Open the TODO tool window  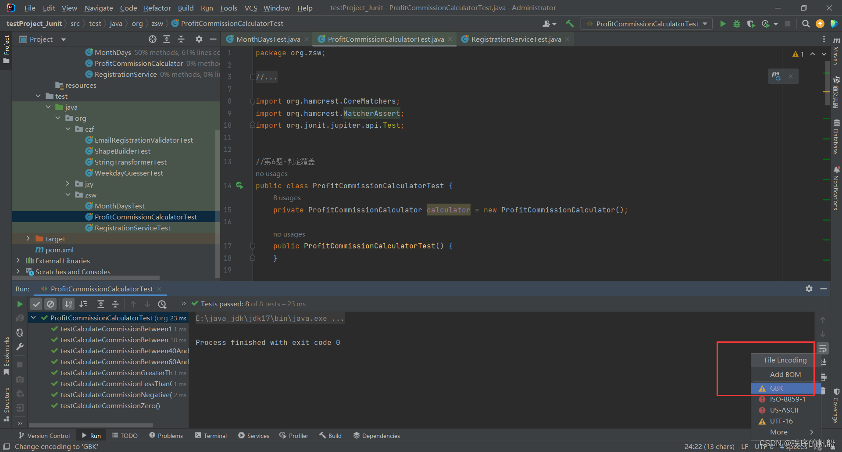point(125,435)
